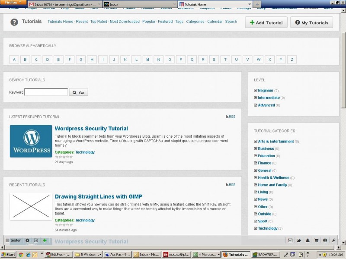Click the Tutorials question mark icon
Screen dimensions: 346x259
(x=14, y=22)
